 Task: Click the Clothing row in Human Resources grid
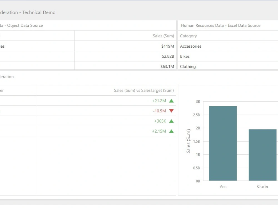pos(188,67)
